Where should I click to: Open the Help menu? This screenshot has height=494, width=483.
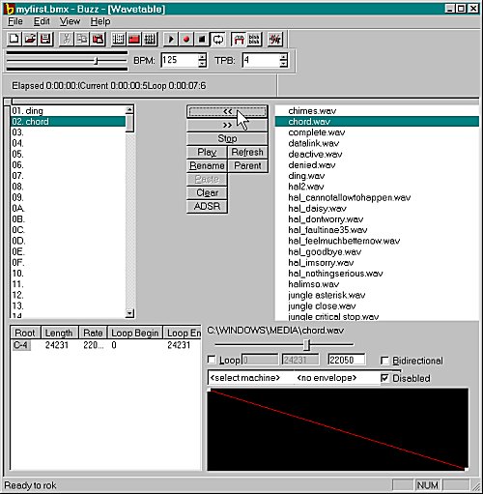tap(100, 21)
